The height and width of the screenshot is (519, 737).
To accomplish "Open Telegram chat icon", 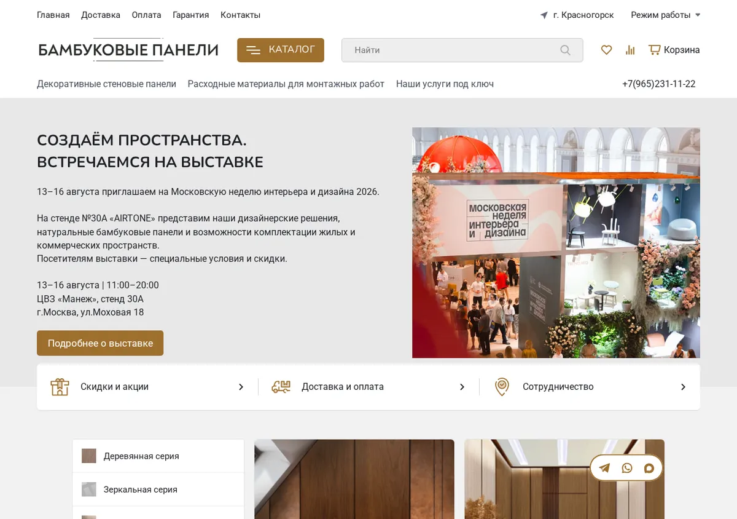I will pos(604,468).
